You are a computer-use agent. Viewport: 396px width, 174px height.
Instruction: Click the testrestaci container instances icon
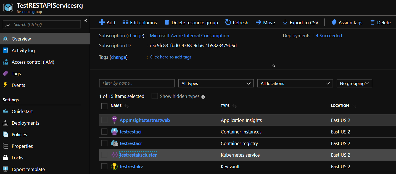114,132
